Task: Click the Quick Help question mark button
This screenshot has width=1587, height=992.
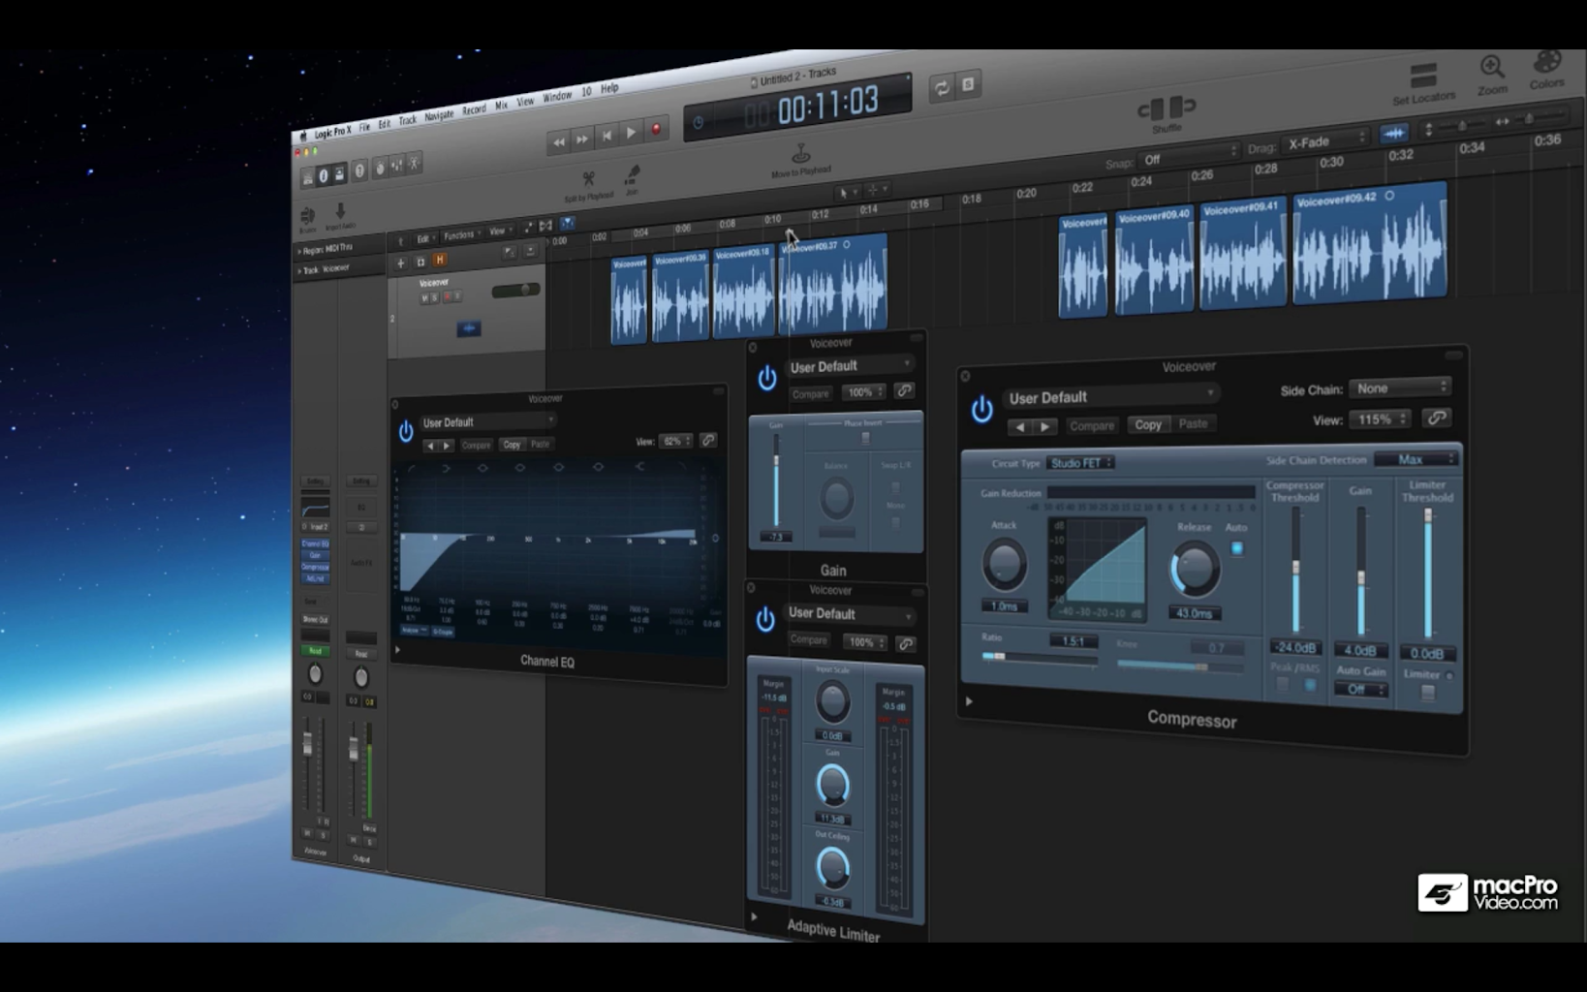Action: coord(359,170)
